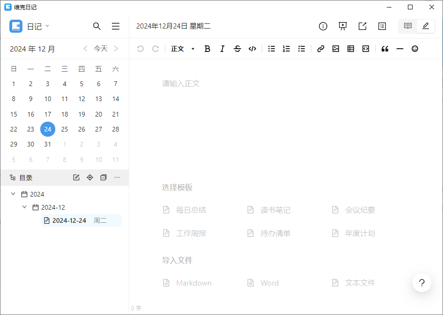The width and height of the screenshot is (443, 315).
Task: Insert a hyperlink
Action: coord(320,48)
